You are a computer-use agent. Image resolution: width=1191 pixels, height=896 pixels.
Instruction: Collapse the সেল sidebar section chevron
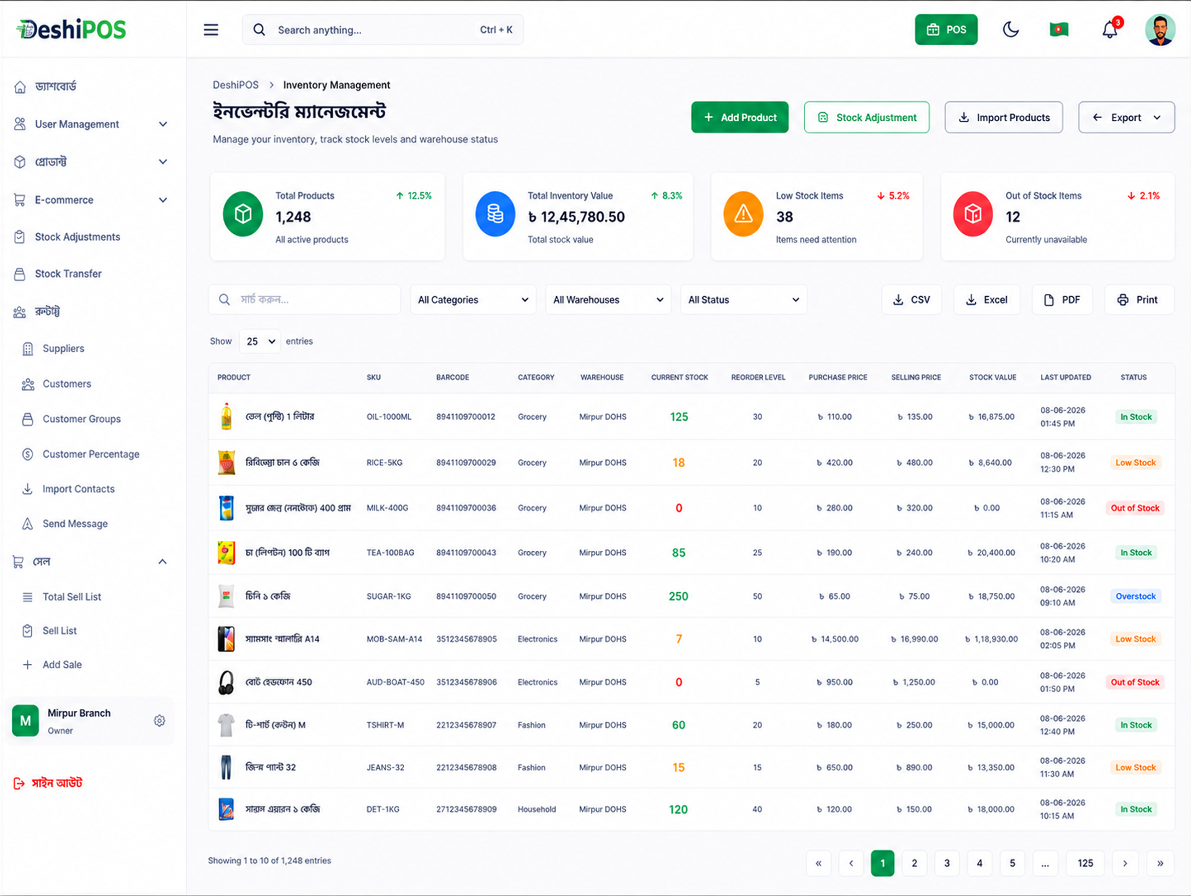pyautogui.click(x=162, y=562)
